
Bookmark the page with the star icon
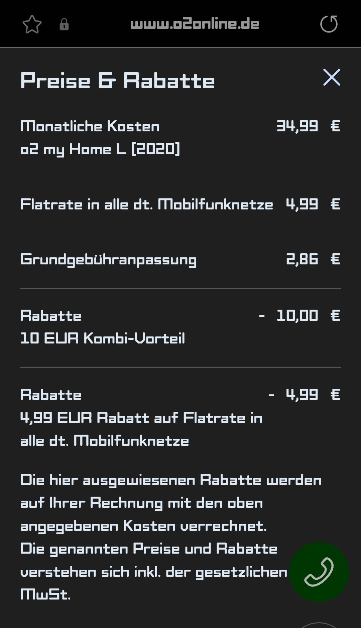click(x=32, y=24)
